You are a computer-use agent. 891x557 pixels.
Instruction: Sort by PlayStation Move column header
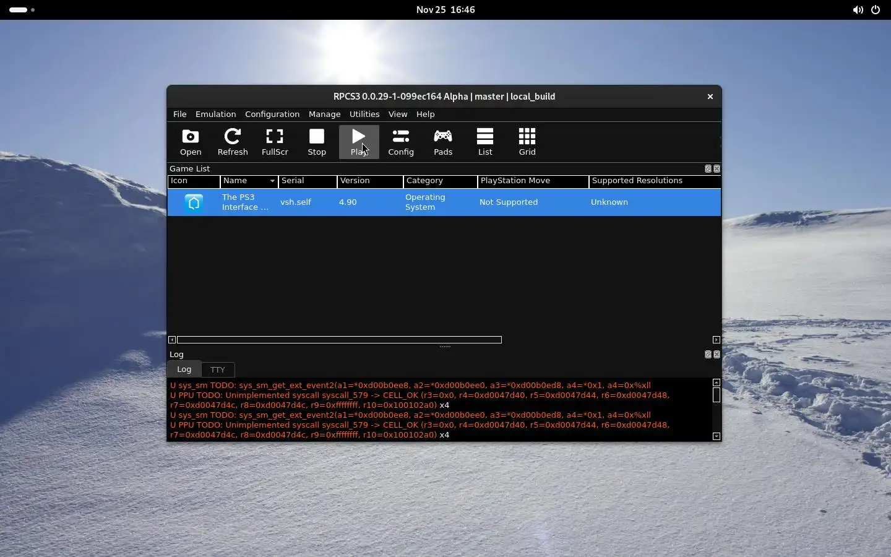pos(533,181)
